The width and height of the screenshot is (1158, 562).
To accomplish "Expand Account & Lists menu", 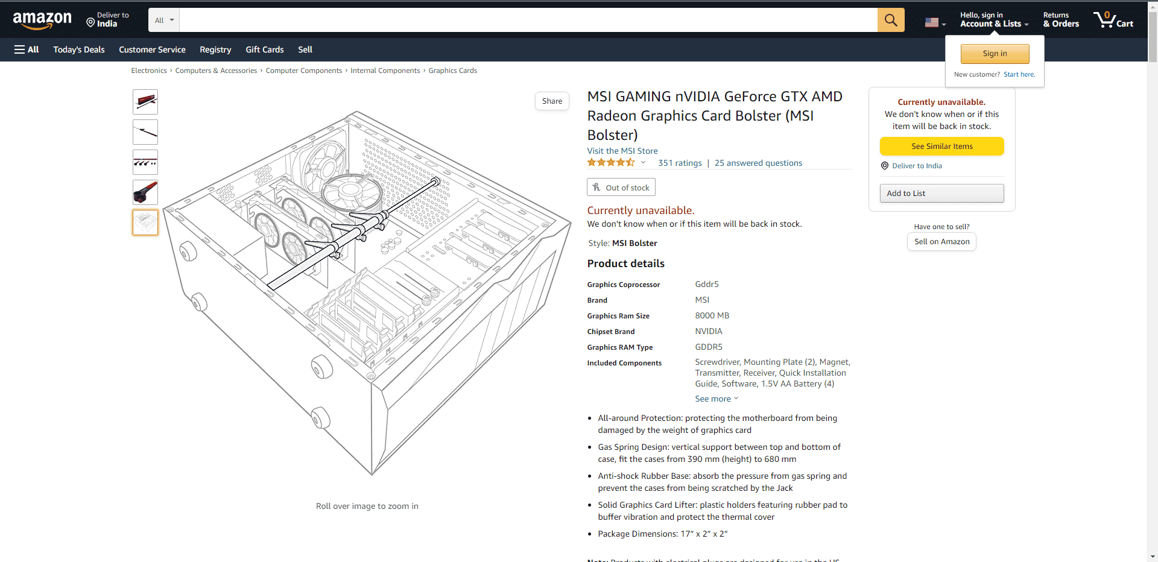I will point(994,20).
